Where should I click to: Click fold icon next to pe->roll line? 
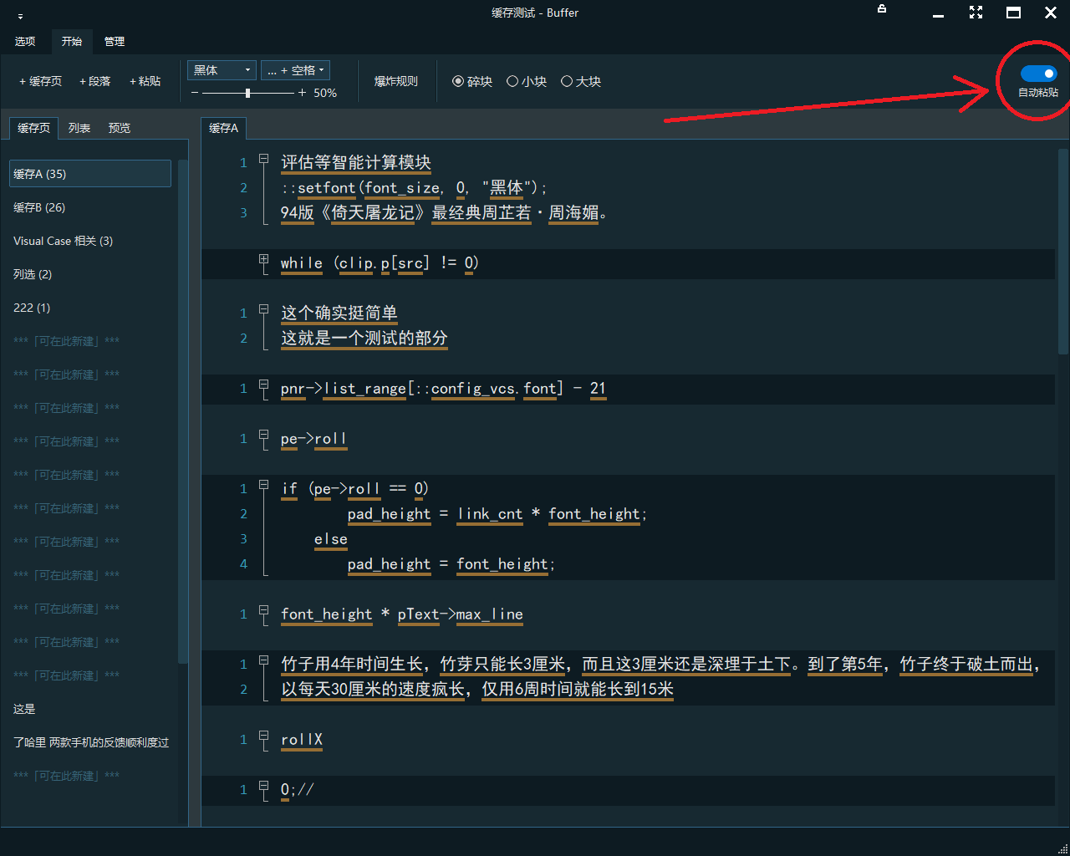pos(263,436)
